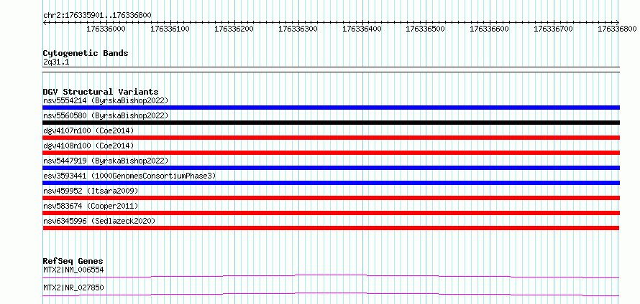Click the chr2:176335901..176336800 region label

tap(97, 15)
